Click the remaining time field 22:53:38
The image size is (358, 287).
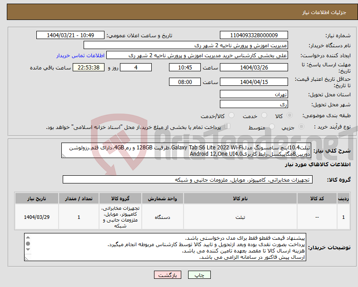pos(89,68)
